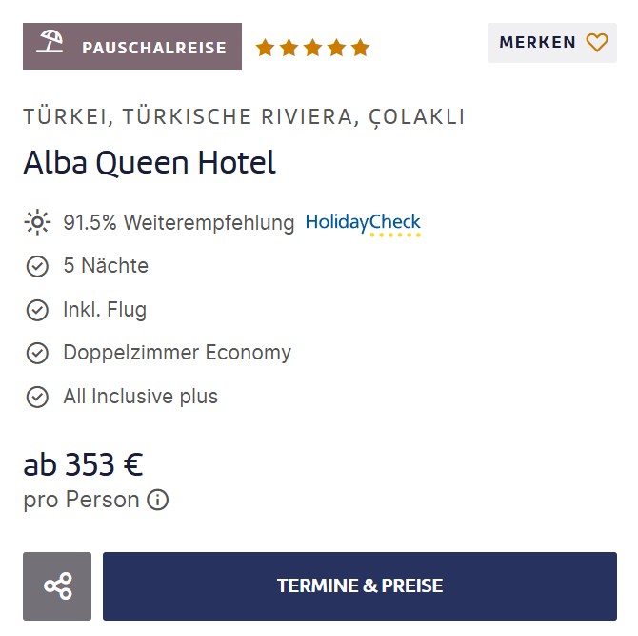Click checkmark icon beside All Inclusive plus
This screenshot has width=638, height=636.
tap(37, 397)
